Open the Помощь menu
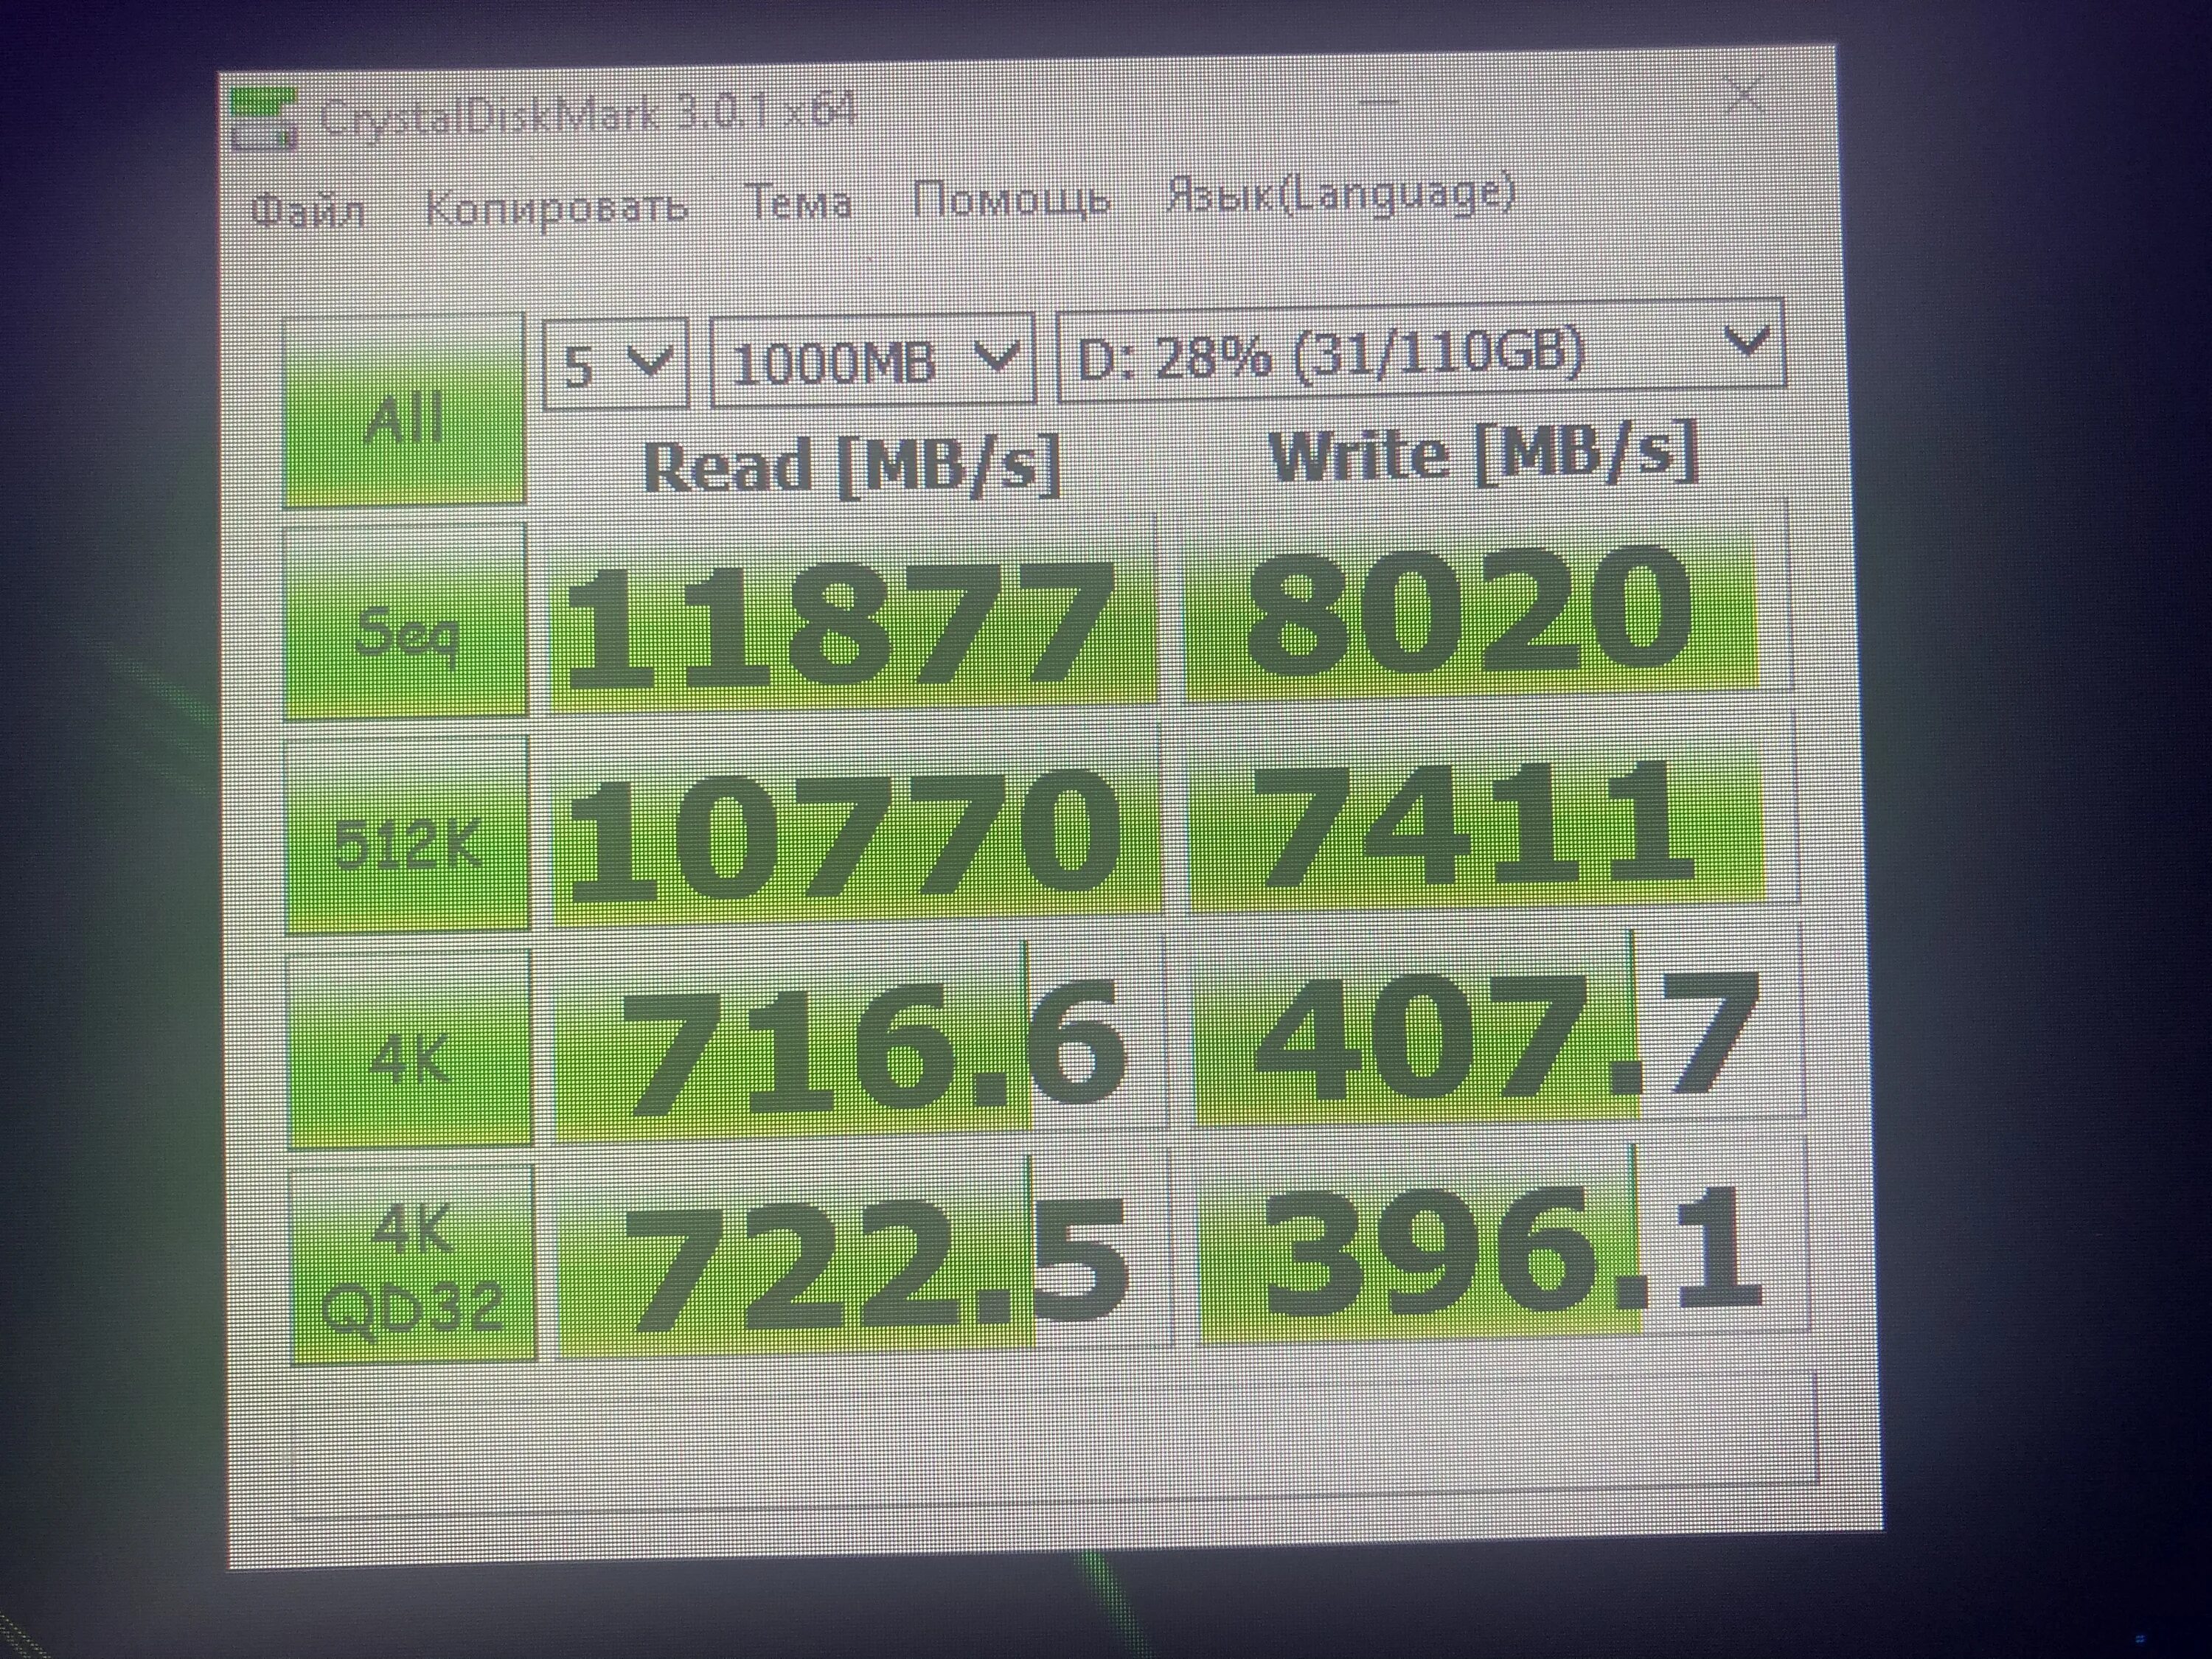Viewport: 2212px width, 1659px height. click(1011, 198)
